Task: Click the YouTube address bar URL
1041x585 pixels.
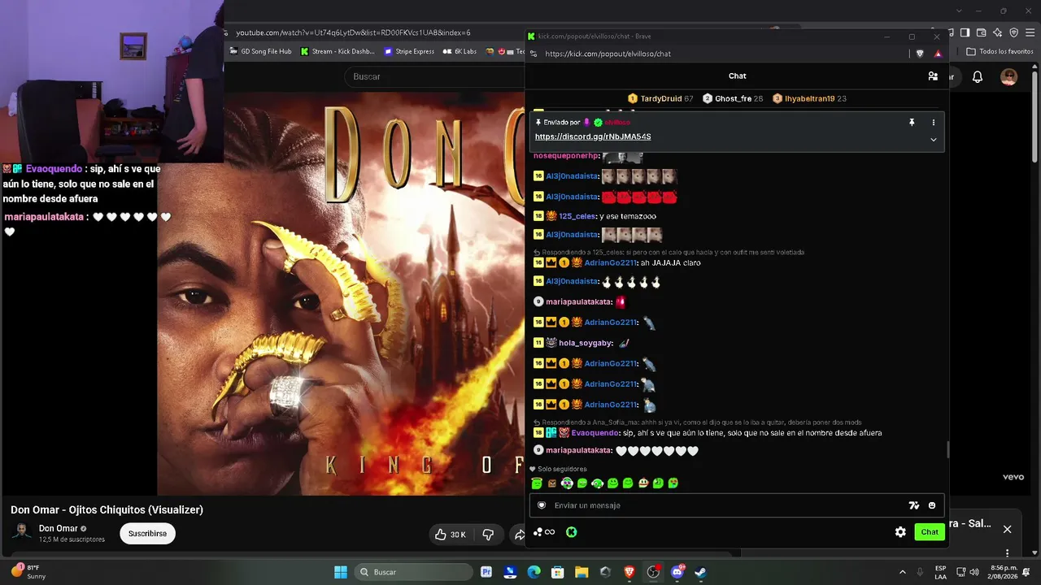Action: pyautogui.click(x=353, y=32)
